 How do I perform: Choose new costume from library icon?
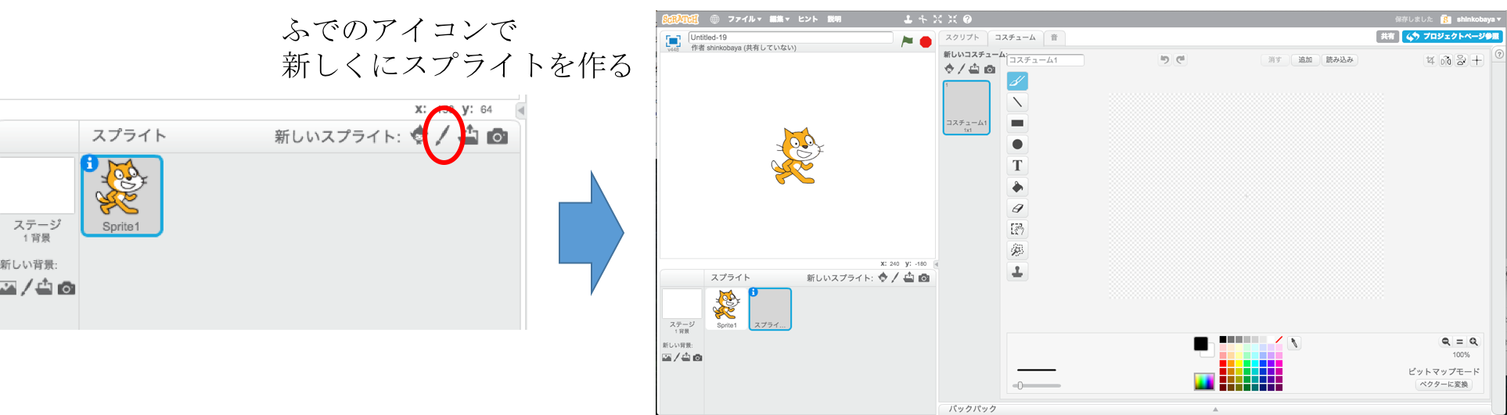pos(949,69)
